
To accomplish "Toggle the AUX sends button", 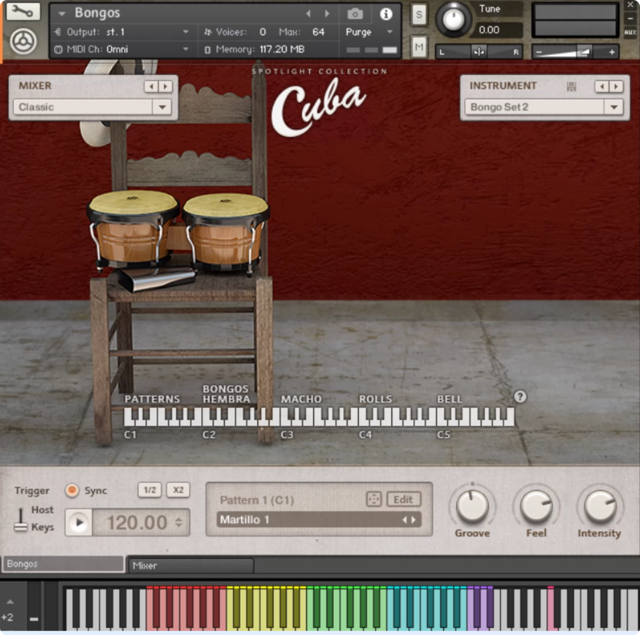I will 630,32.
